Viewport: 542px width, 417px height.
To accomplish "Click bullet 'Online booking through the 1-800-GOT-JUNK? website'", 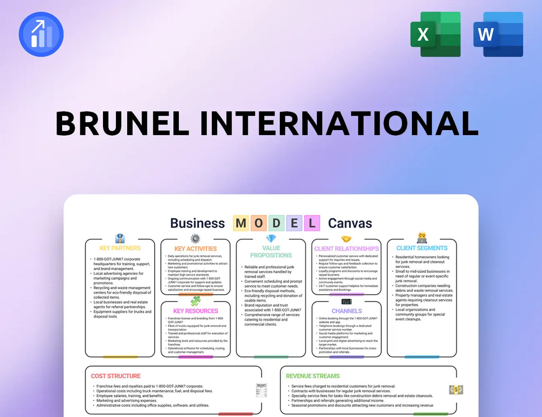I will tap(347, 320).
